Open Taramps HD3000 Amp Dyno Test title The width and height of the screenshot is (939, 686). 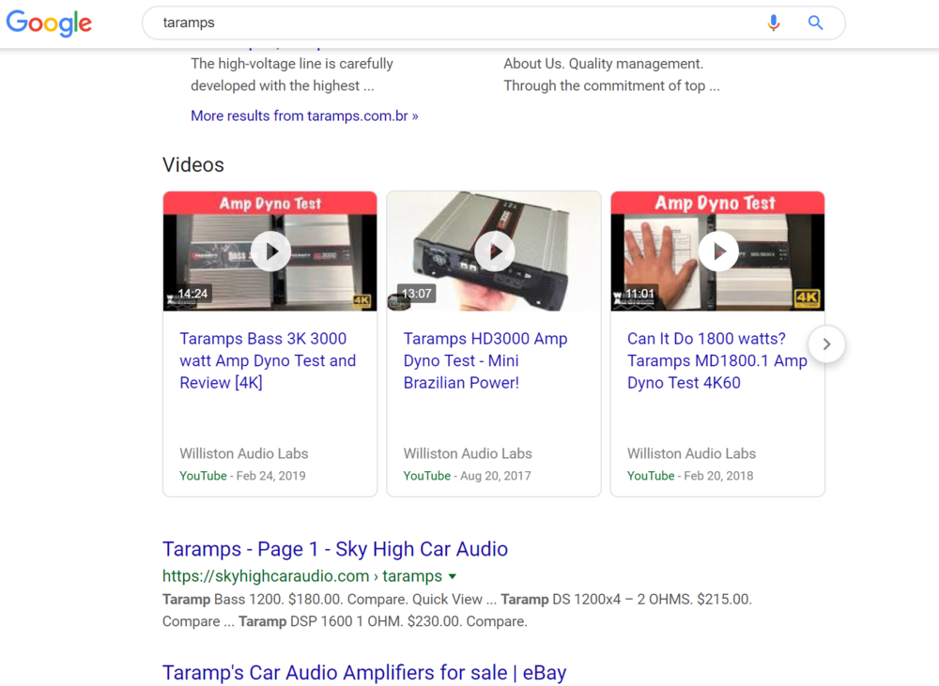coord(485,360)
